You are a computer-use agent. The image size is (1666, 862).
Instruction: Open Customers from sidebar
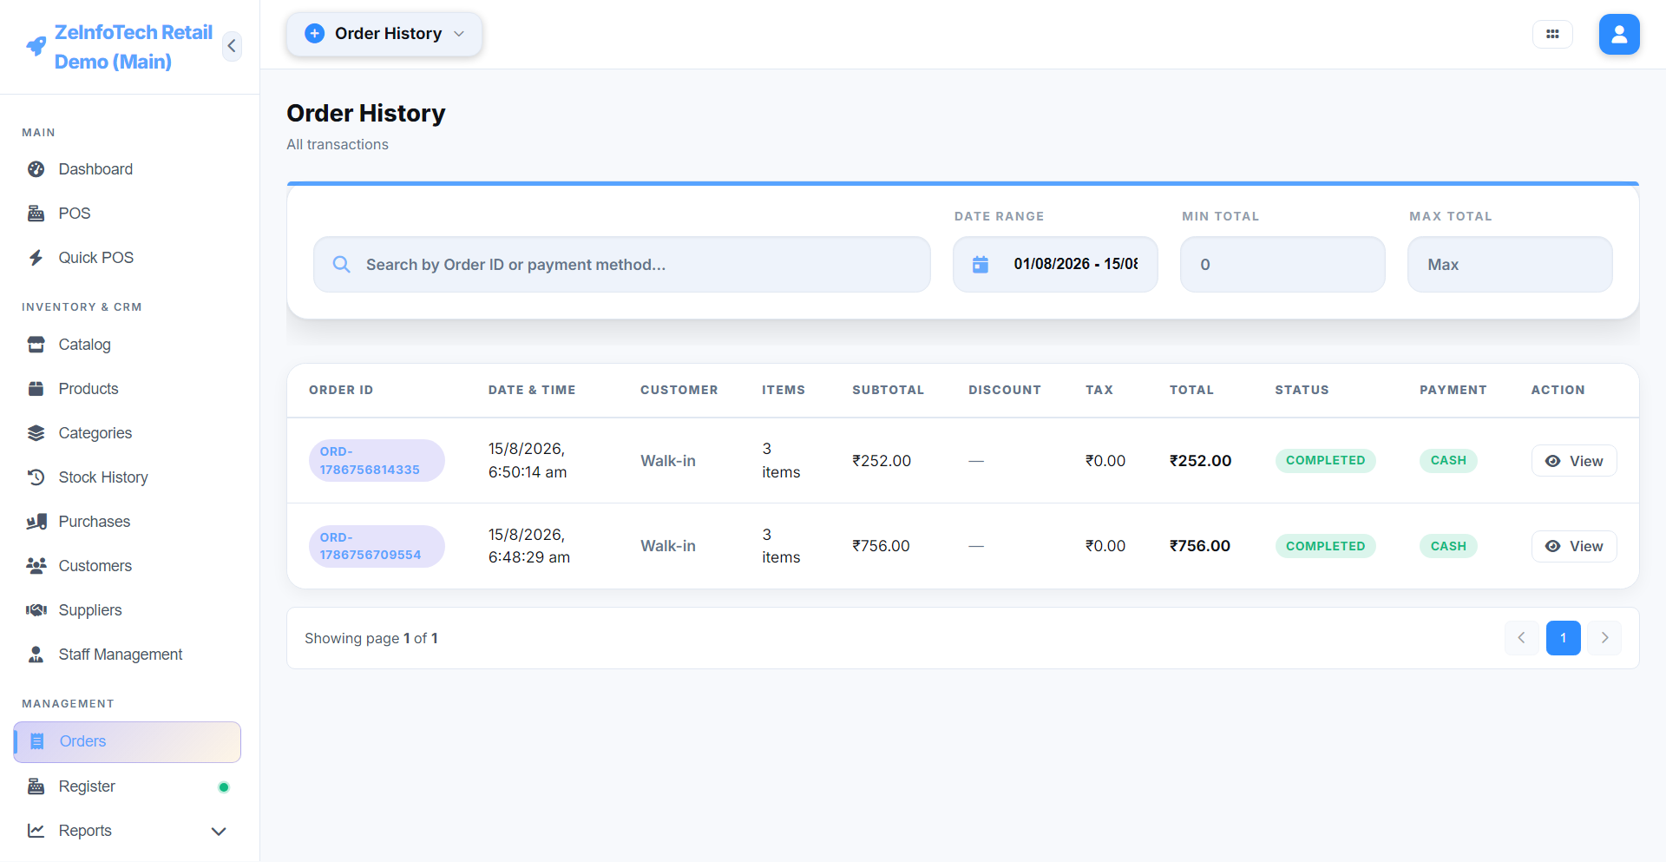pos(127,566)
